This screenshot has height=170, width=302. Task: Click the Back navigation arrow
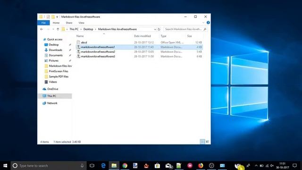click(x=42, y=29)
